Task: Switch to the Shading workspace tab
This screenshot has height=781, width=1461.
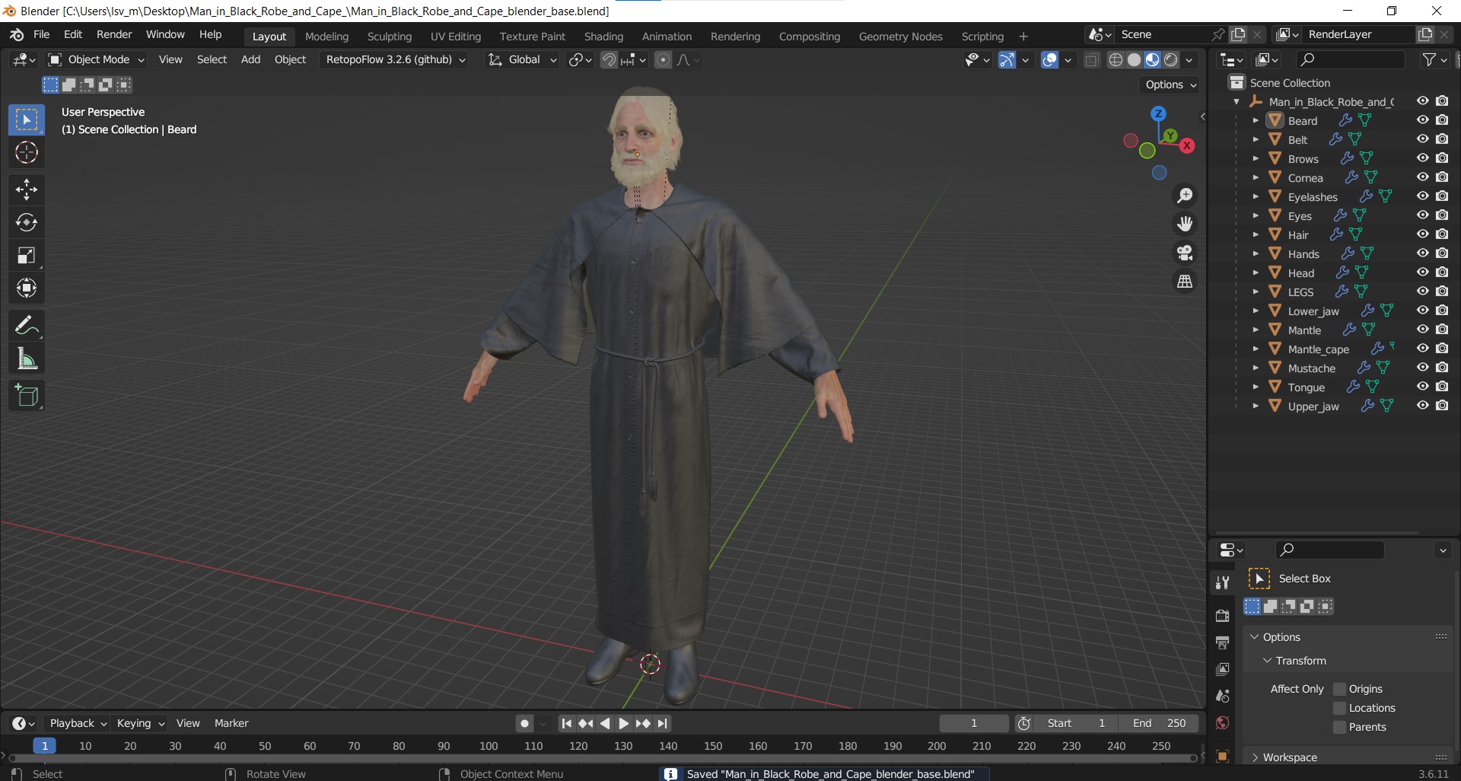Action: point(603,37)
